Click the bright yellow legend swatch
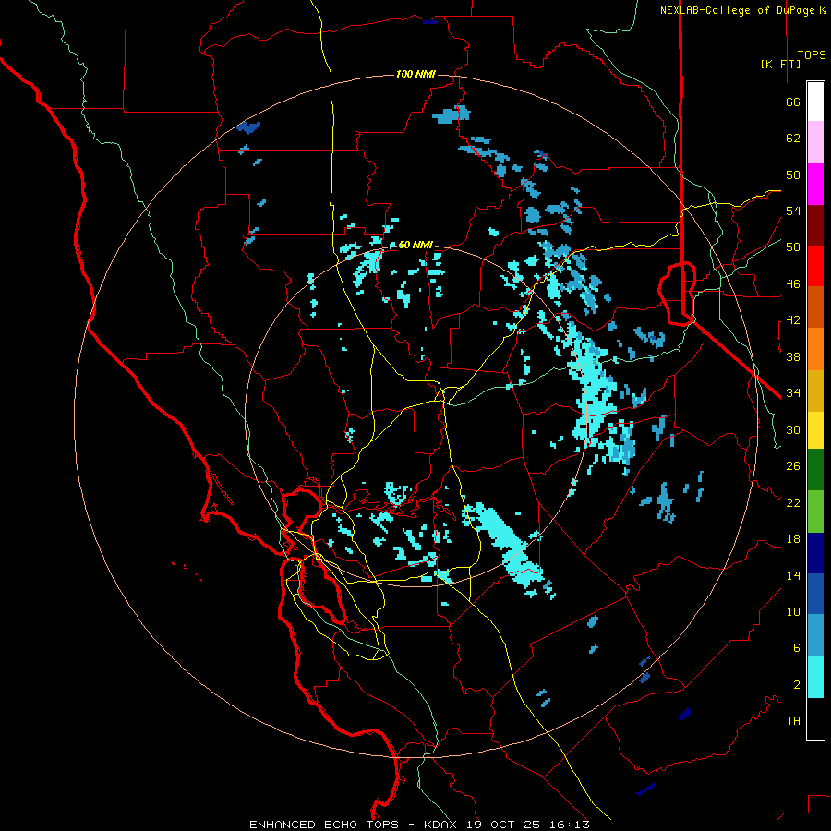Image resolution: width=831 pixels, height=831 pixels. pyautogui.click(x=815, y=430)
